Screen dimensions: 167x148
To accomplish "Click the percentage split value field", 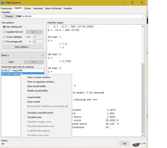I will pyautogui.click(x=38, y=42).
